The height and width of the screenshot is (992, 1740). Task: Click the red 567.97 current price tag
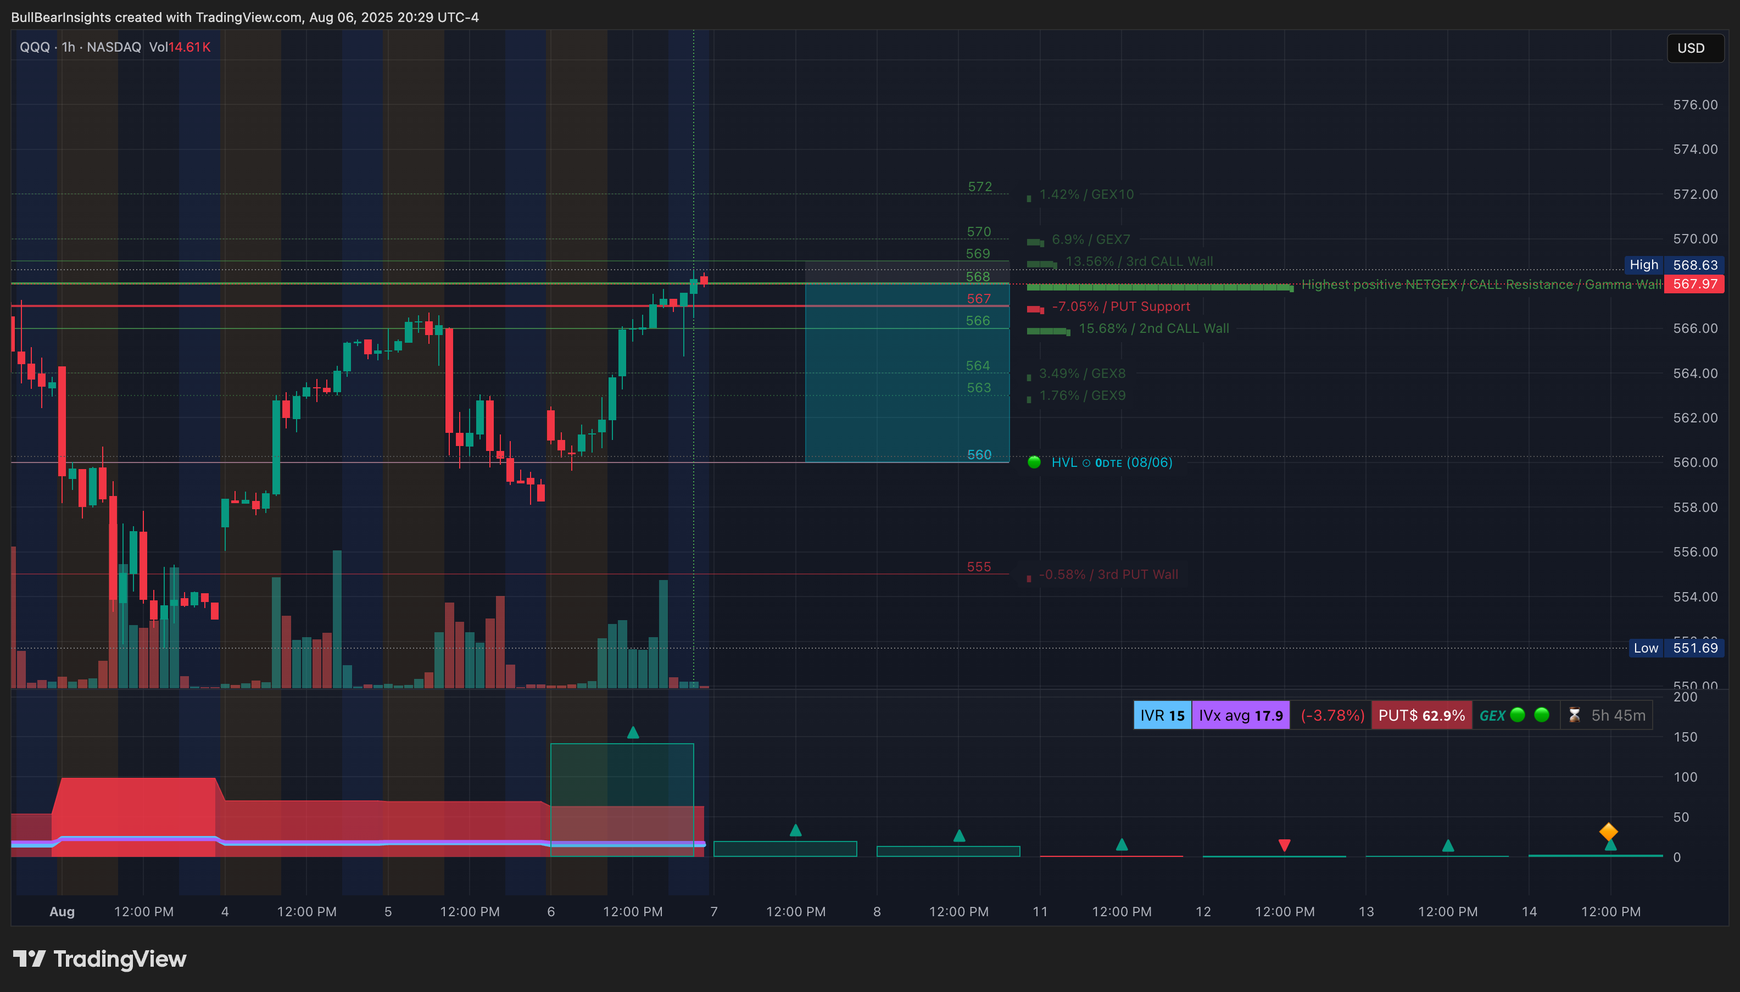(1694, 283)
